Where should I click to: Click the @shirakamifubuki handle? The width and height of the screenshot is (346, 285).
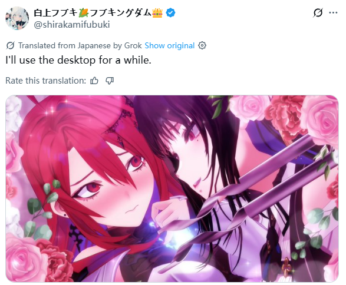72,25
